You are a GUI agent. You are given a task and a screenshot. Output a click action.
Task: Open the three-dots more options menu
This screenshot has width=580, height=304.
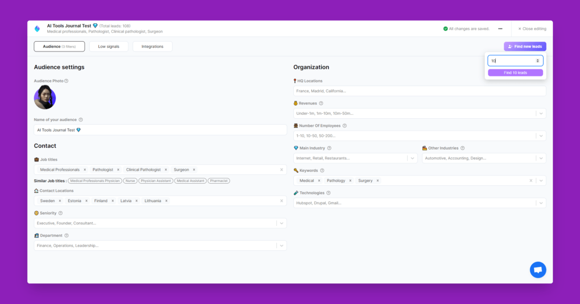coord(500,29)
